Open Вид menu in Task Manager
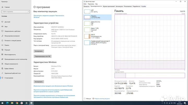The image size is (188, 105). 96,4
